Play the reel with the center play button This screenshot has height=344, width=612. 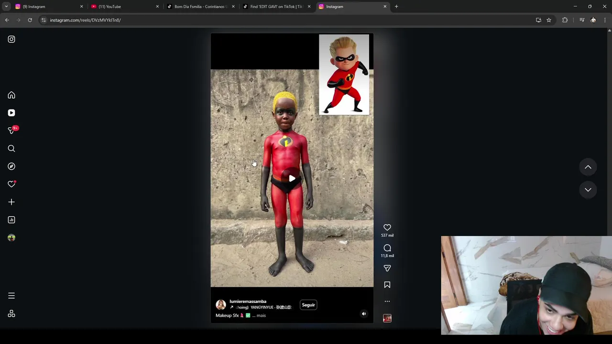[x=292, y=178]
